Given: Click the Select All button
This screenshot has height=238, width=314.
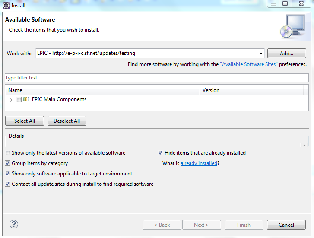Looking at the screenshot, I should (x=25, y=121).
